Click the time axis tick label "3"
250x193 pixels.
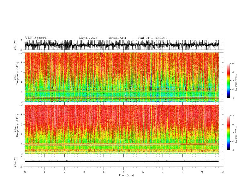click(84, 172)
